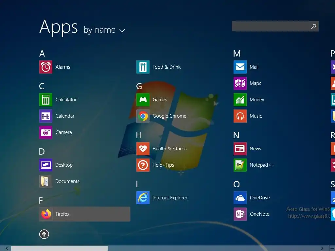The image size is (335, 251).
Task: Click the 'Health & Fitness' label text
Action: [169, 149]
